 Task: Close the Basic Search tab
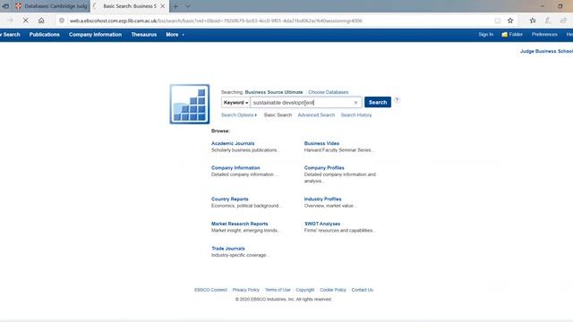(x=163, y=6)
